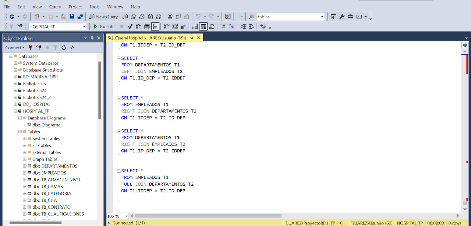Click the Database Engine Query icon
Image resolution: width=471 pixels, height=226 pixels.
click(x=125, y=17)
